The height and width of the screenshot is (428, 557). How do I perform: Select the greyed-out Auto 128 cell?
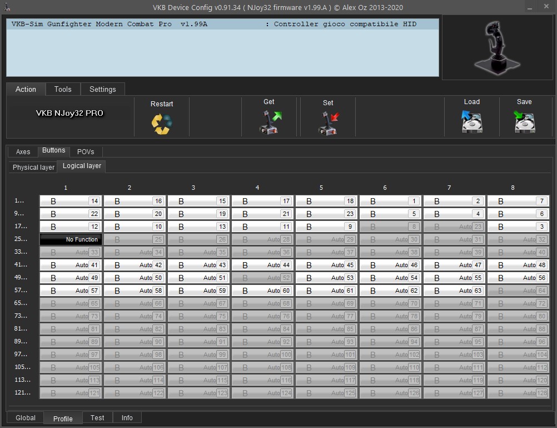click(x=518, y=393)
